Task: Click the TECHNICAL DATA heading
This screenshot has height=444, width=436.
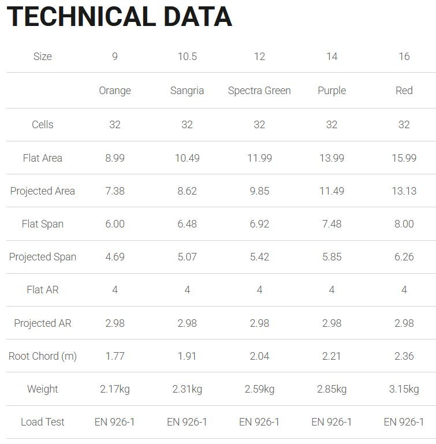Action: pos(120,17)
